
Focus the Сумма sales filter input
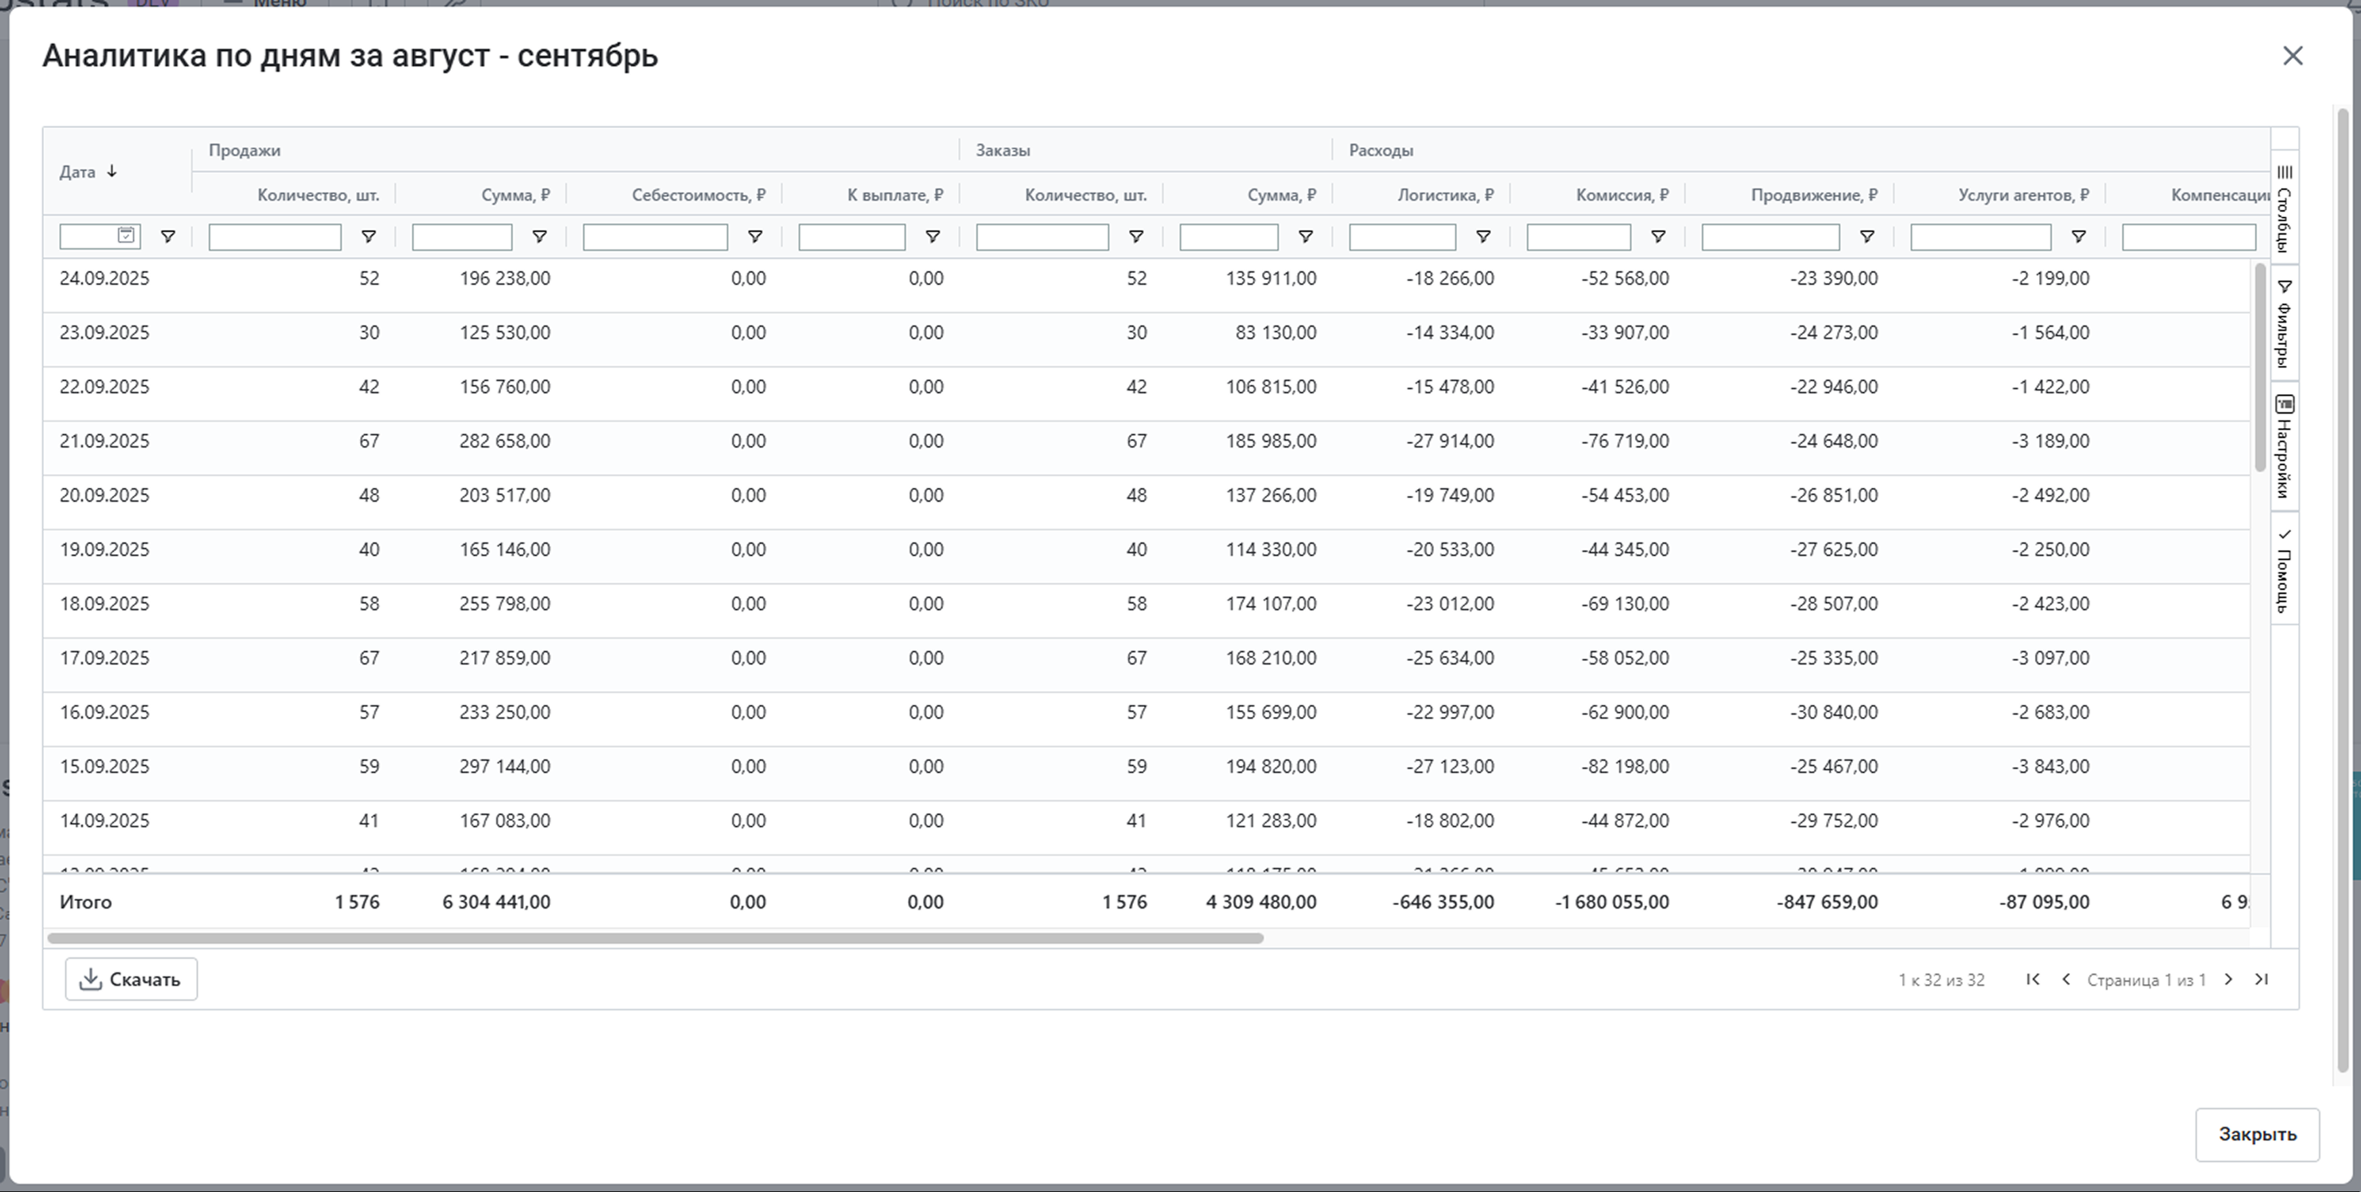tap(461, 237)
